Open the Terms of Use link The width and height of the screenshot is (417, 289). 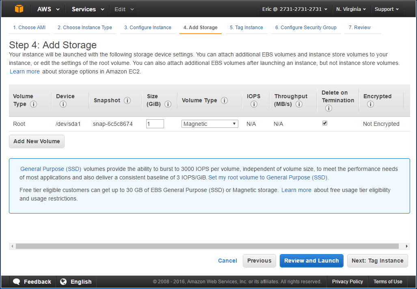tap(388, 282)
